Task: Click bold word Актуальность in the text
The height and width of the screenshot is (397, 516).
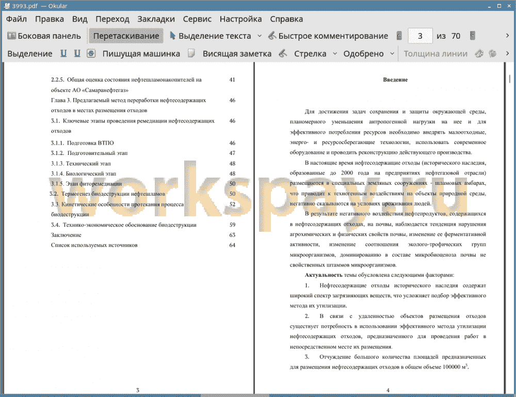Action: pos(324,275)
